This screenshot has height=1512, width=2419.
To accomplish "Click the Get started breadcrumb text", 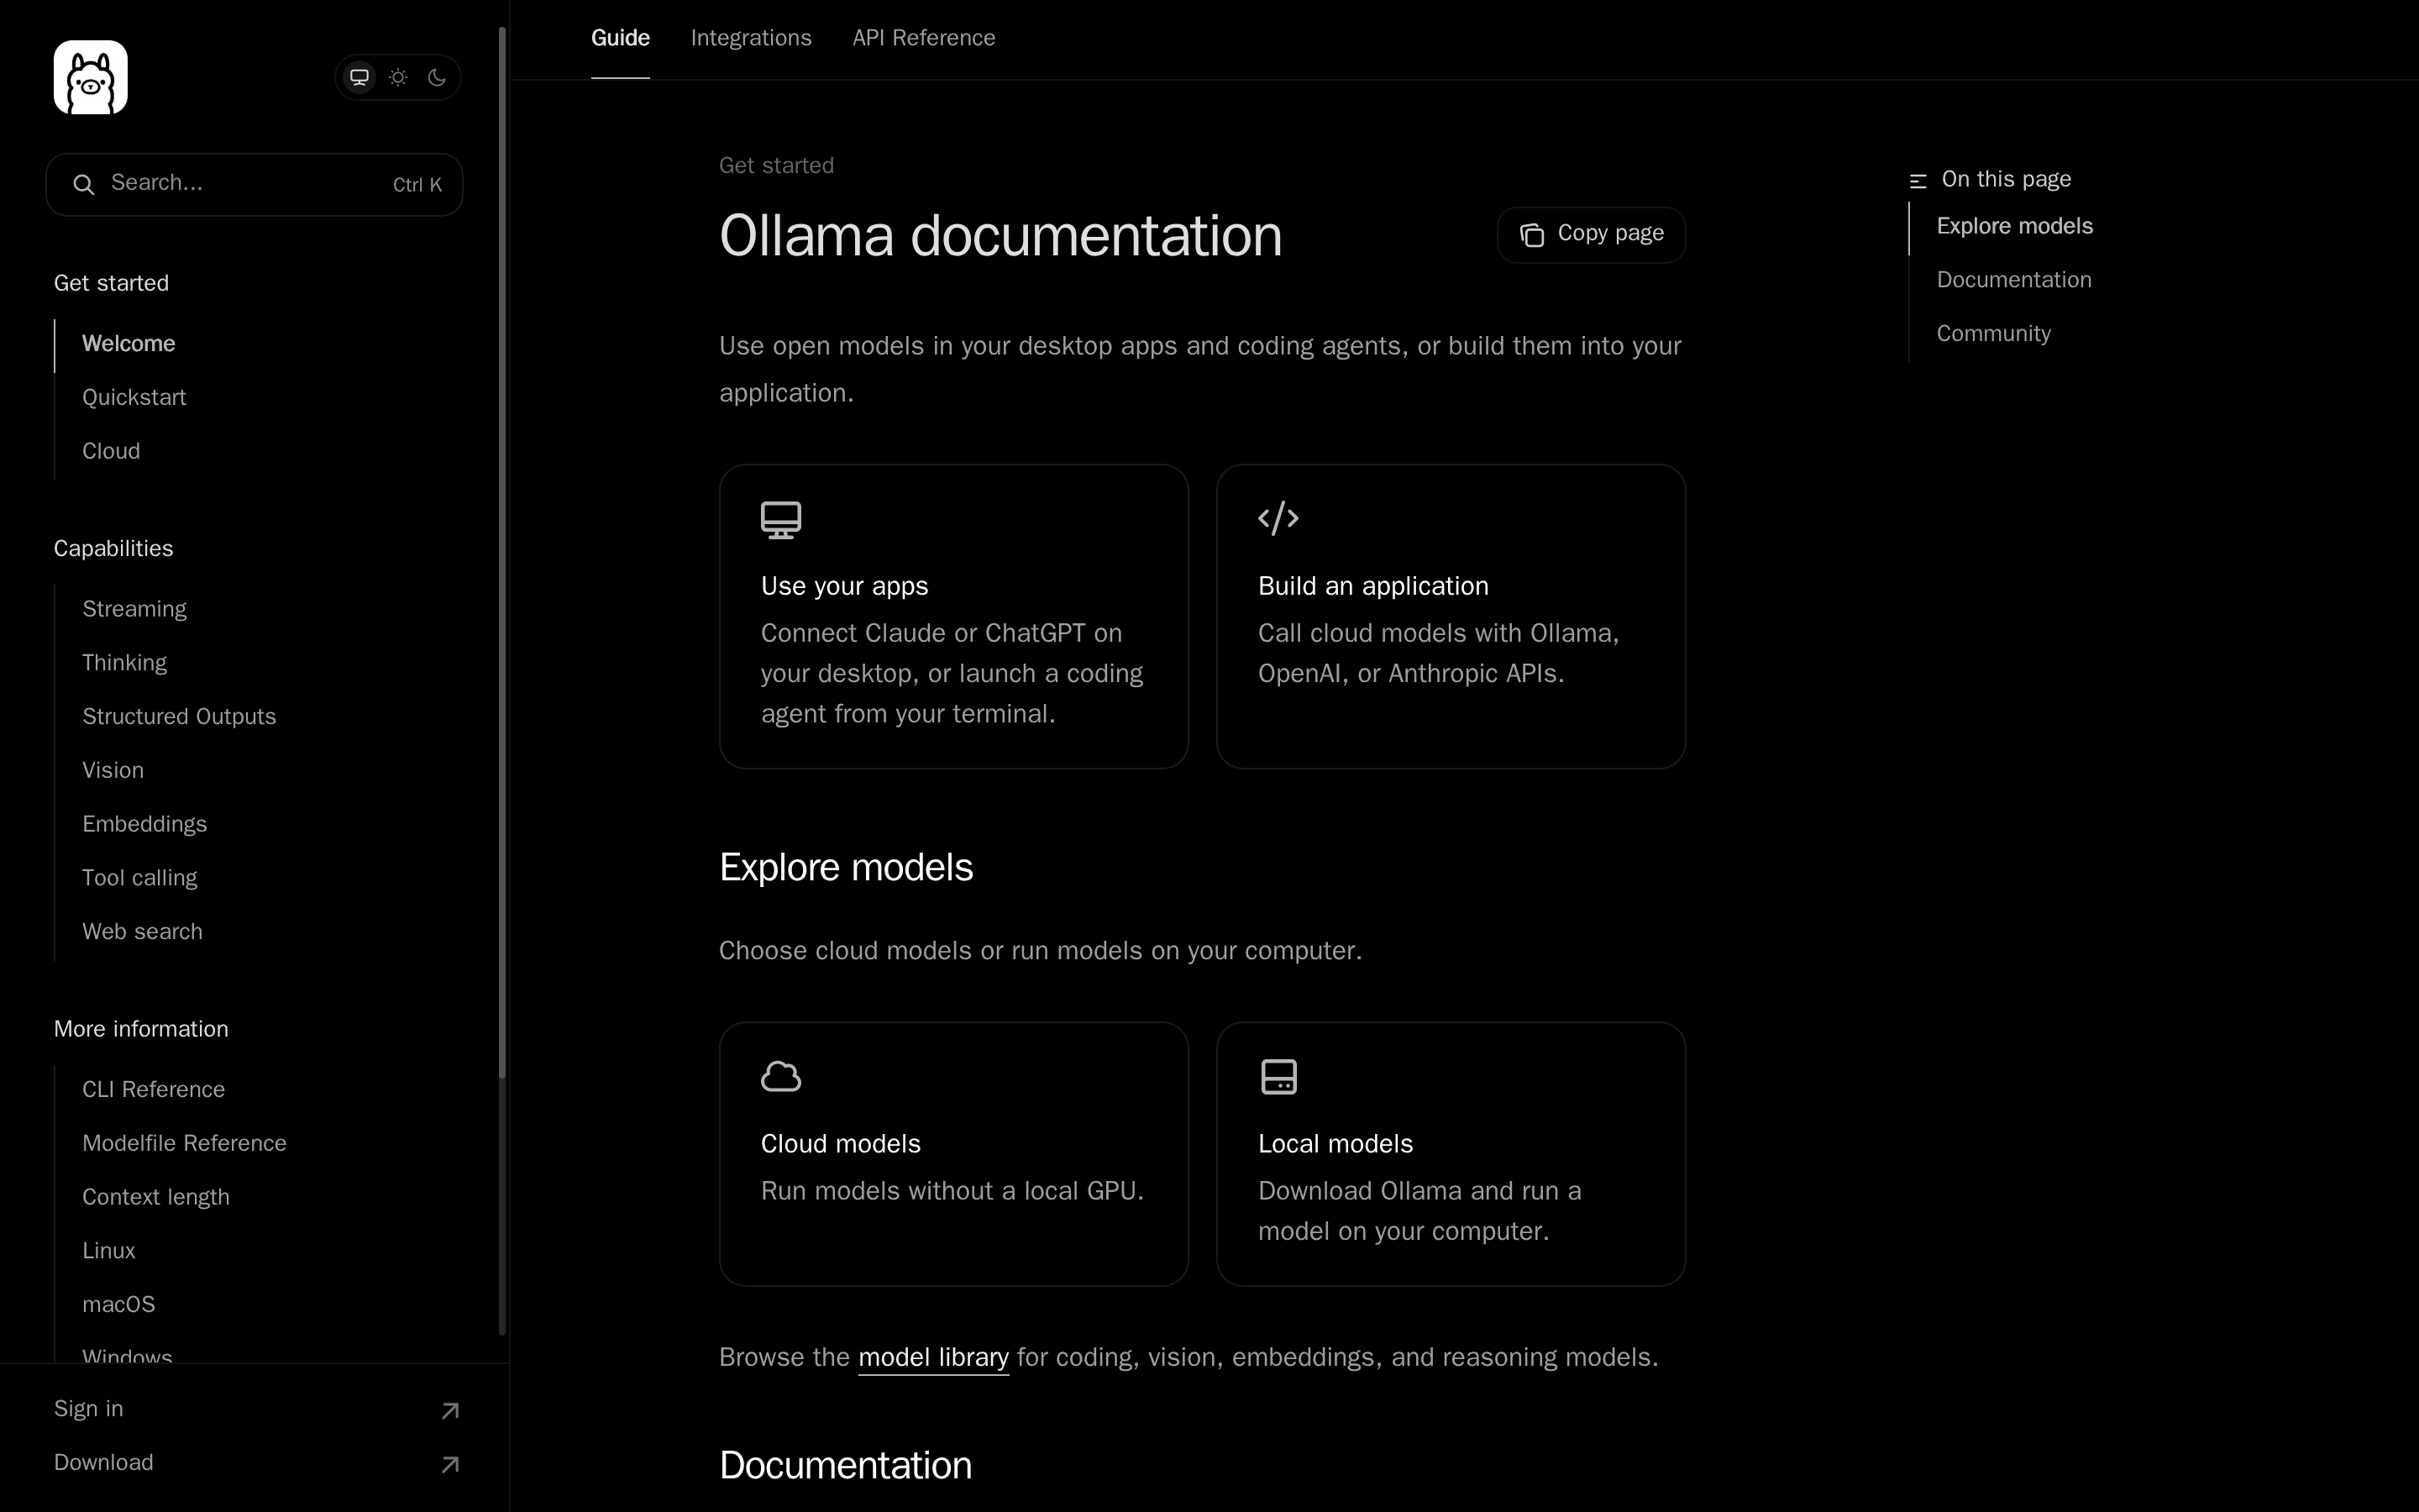I will point(776,166).
